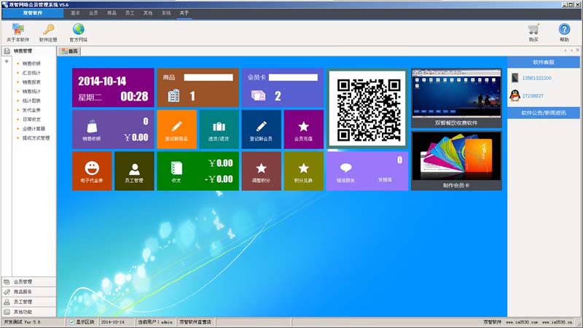
Task: Toggle the 显示区块 checkbox in status bar
Action: (71, 322)
